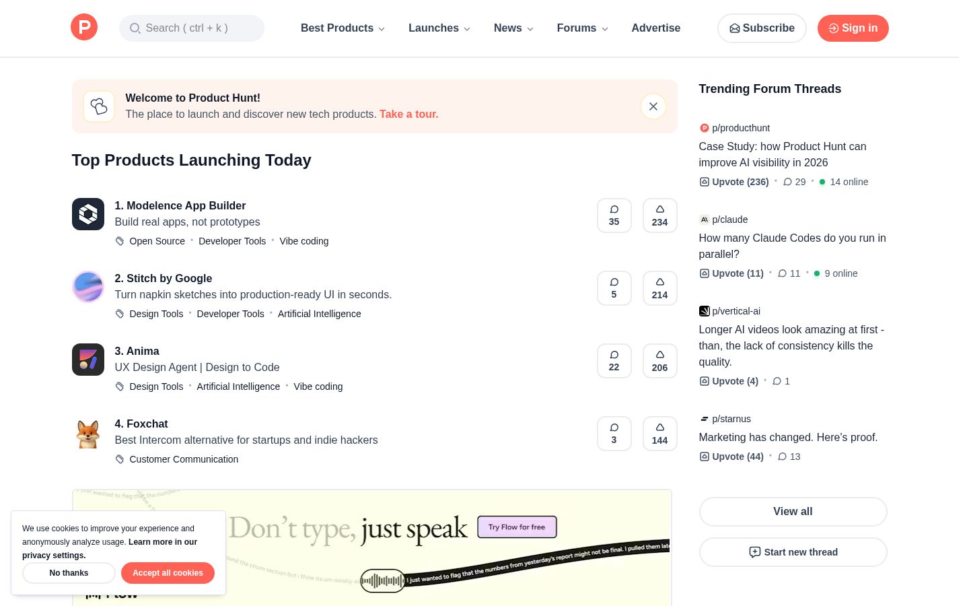Click the tag icon beside Customer Communication
Viewport: 969px width, 606px height.
[120, 459]
